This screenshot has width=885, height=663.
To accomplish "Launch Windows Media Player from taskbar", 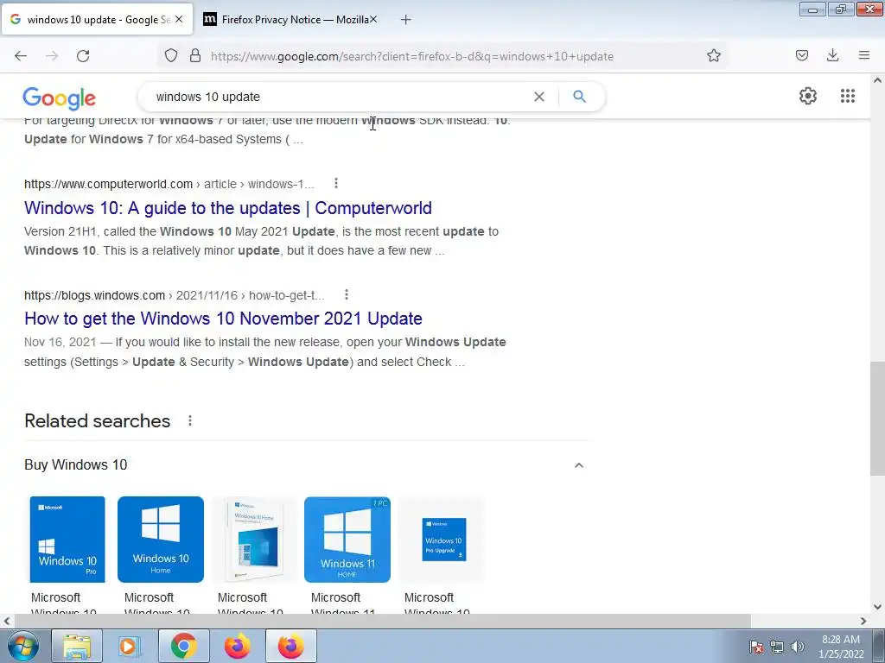I will click(130, 646).
